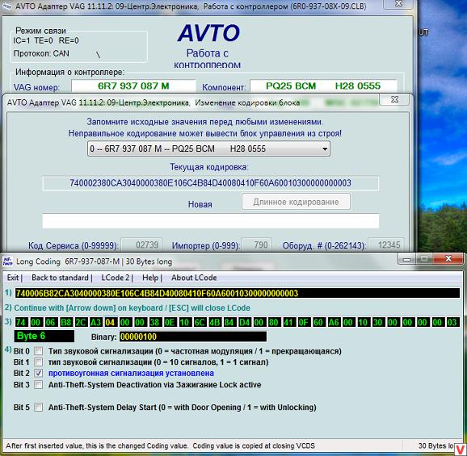Uncheck Bit 2 anti-theft alarm installed

tap(38, 373)
